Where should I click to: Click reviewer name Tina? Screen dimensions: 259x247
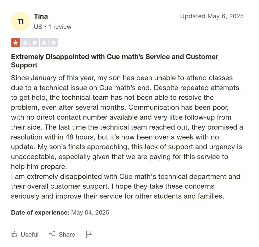[40, 16]
